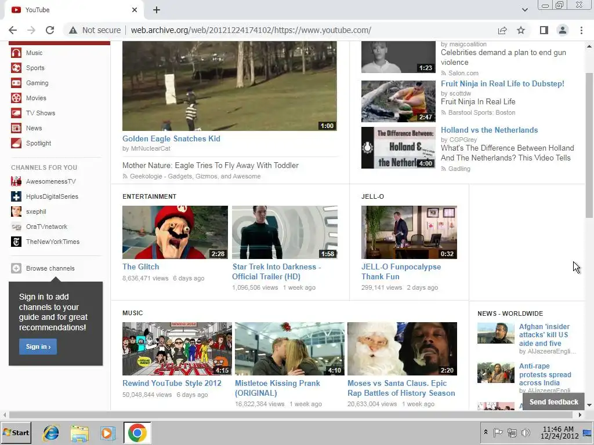This screenshot has width=594, height=445.
Task: Share this page via the share icon
Action: (x=502, y=30)
